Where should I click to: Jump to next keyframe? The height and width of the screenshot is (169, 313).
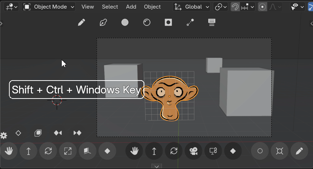pos(78,133)
